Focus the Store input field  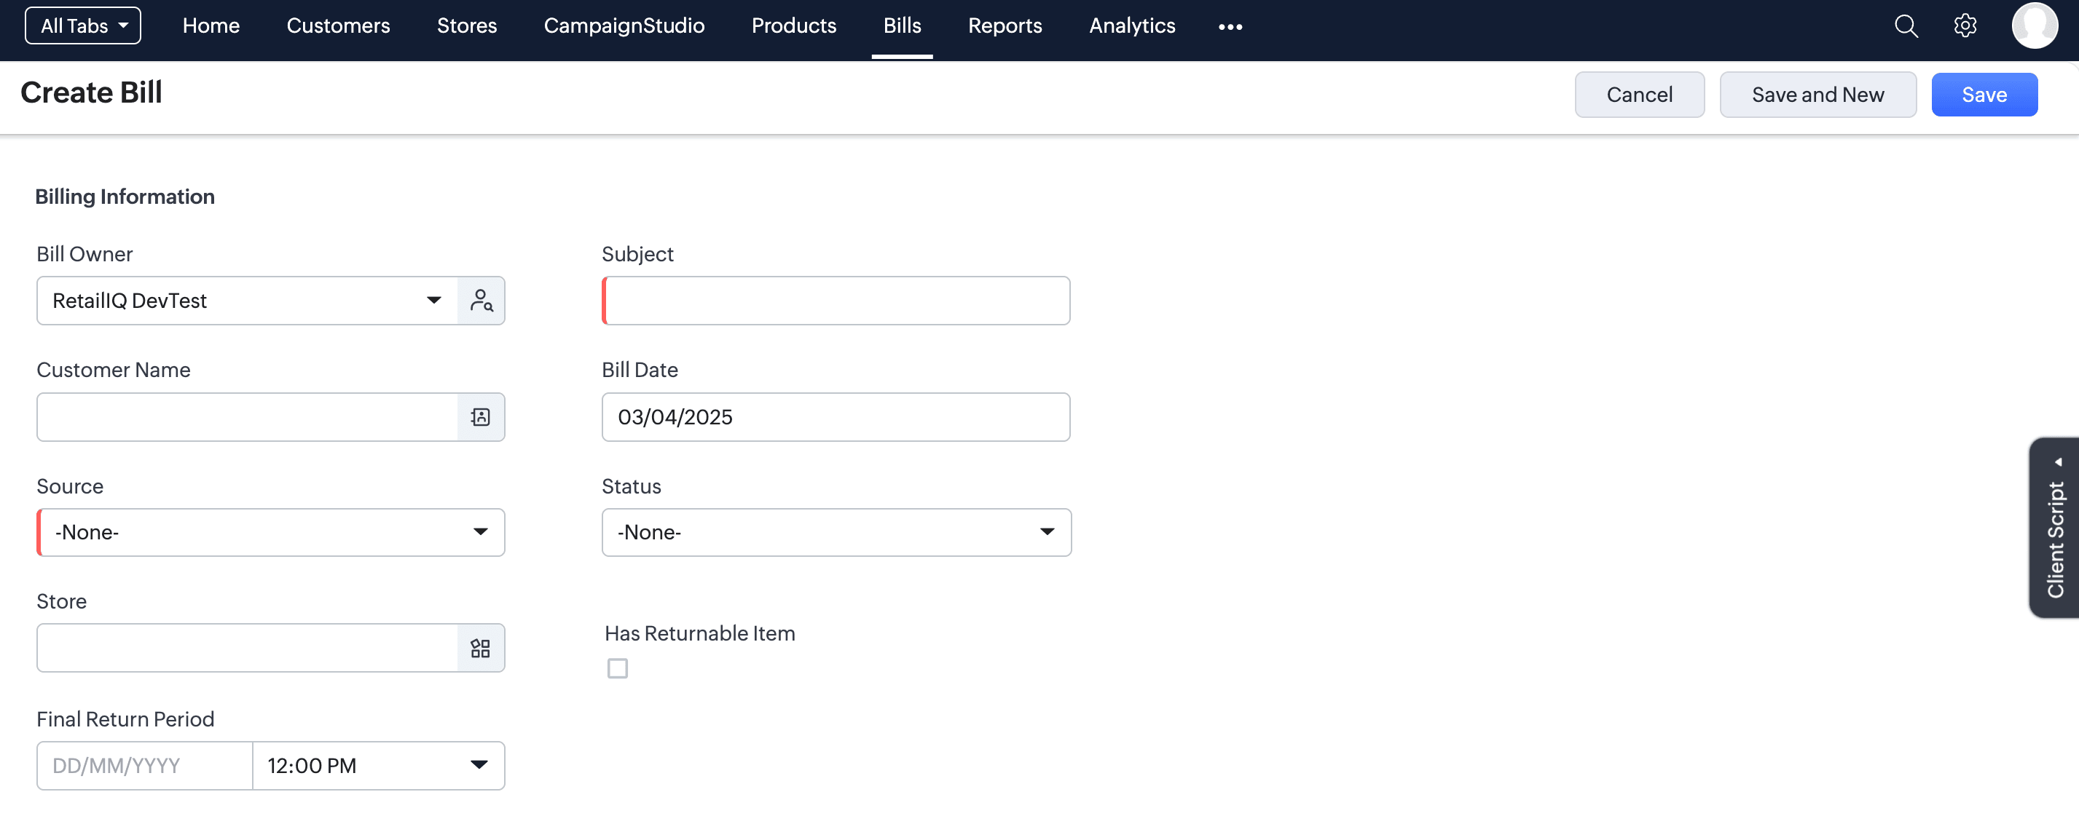[247, 649]
